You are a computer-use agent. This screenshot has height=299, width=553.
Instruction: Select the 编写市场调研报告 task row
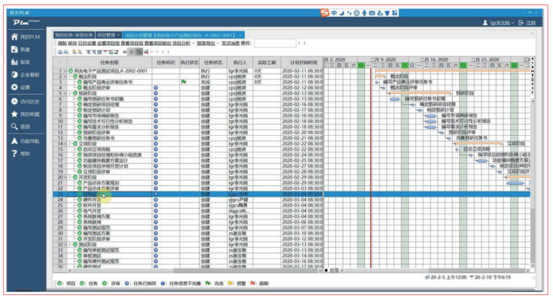tap(187, 116)
